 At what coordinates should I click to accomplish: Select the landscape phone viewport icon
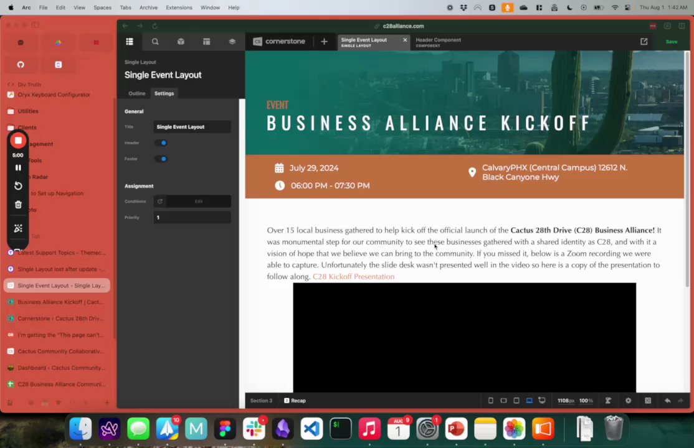point(503,401)
